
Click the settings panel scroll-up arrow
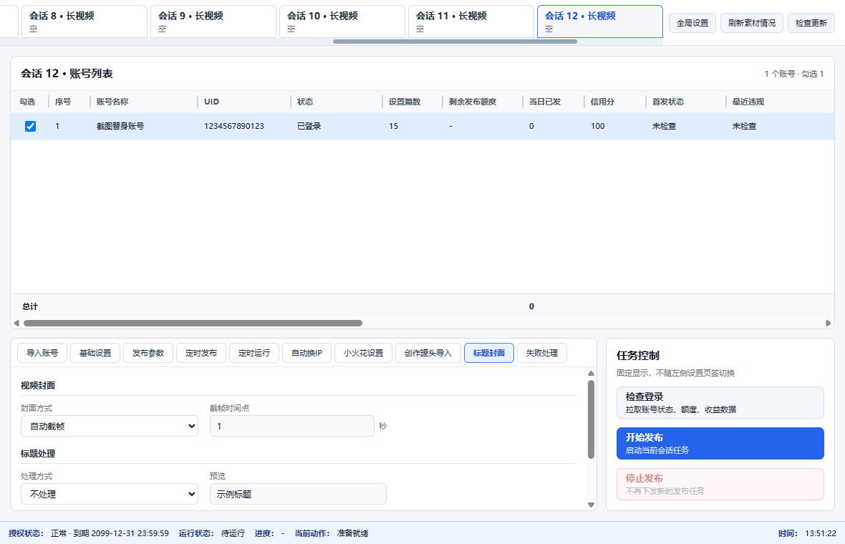pos(591,373)
